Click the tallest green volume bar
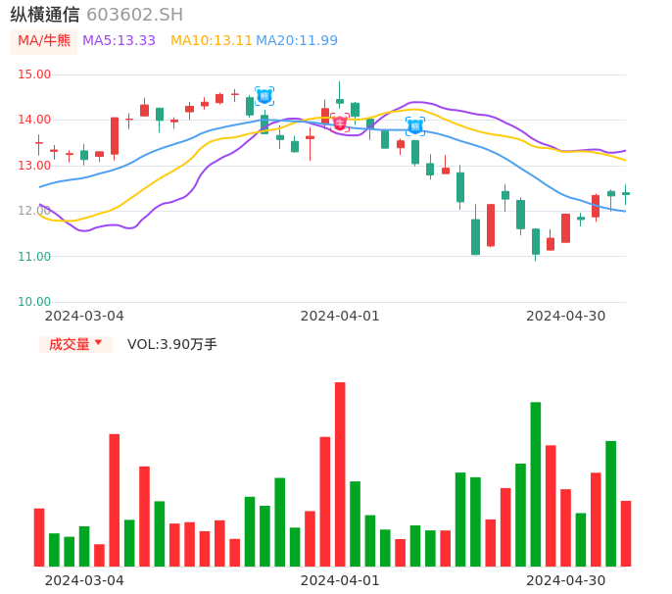 (536, 484)
